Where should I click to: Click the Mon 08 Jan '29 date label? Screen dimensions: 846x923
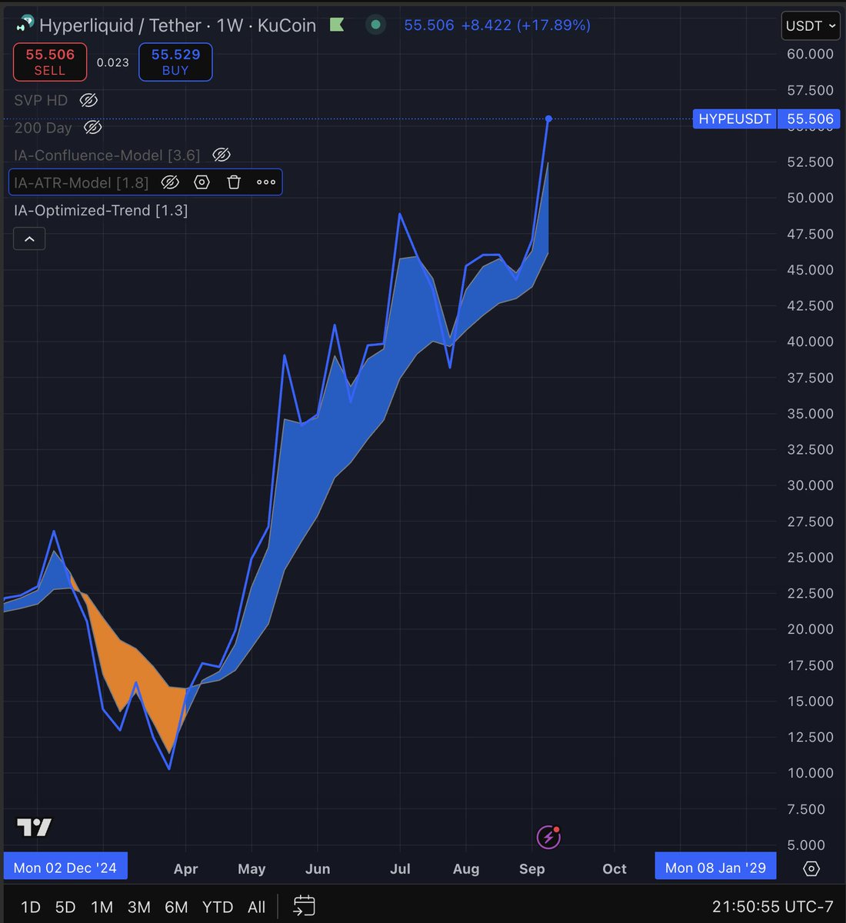pos(715,867)
